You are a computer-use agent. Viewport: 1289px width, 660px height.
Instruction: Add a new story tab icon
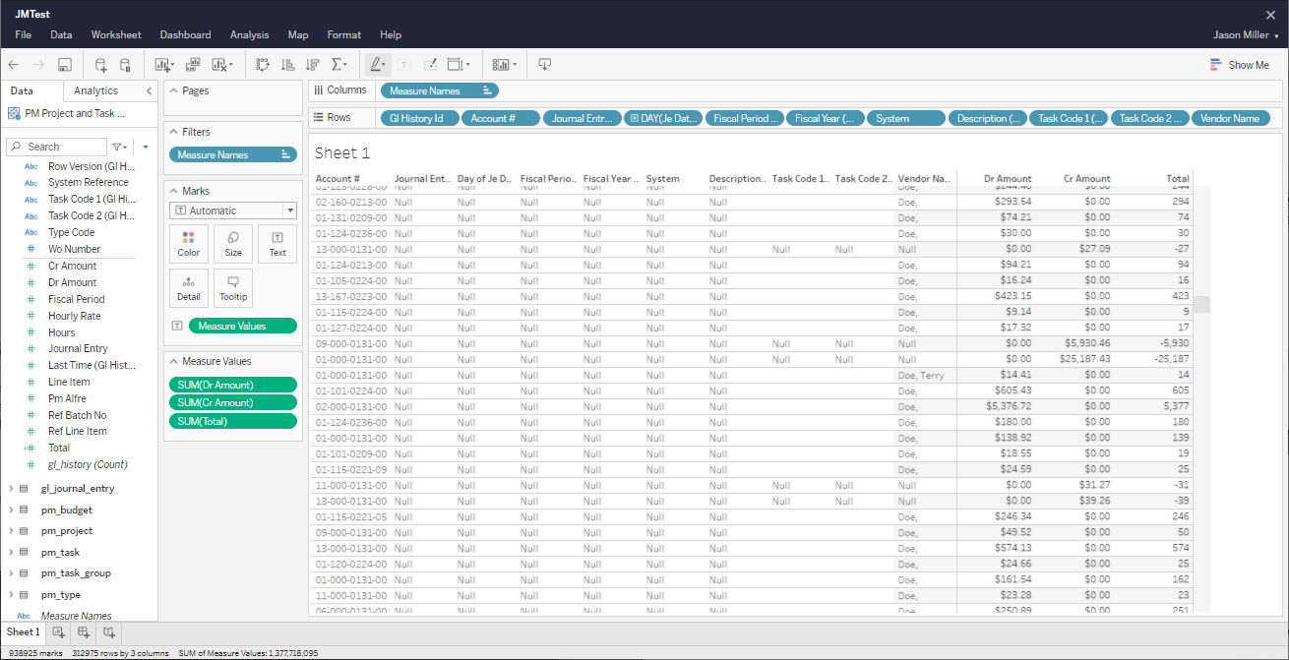pyautogui.click(x=109, y=631)
